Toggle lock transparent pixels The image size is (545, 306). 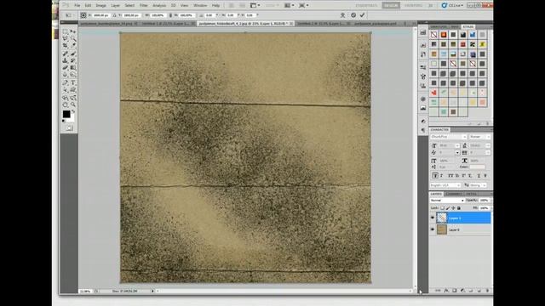pyautogui.click(x=443, y=207)
